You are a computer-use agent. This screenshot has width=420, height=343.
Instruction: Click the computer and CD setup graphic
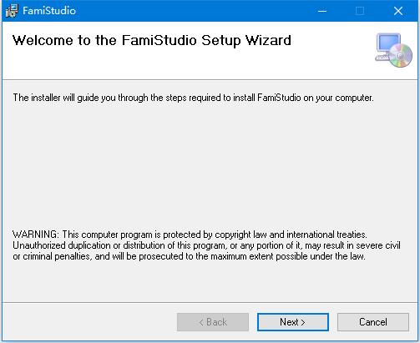[393, 50]
